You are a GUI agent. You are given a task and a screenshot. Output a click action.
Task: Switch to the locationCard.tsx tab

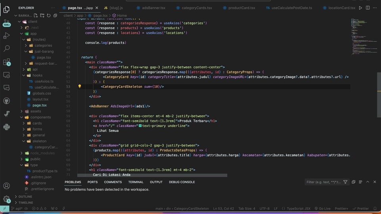pyautogui.click(x=339, y=8)
